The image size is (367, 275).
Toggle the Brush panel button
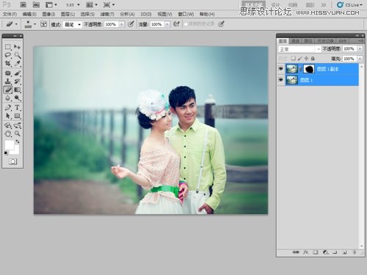click(43, 24)
